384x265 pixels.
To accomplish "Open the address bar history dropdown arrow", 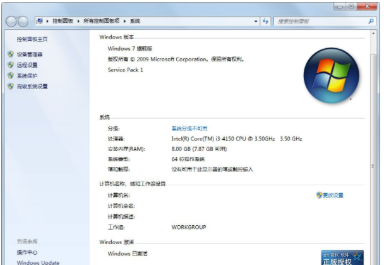I will click(256, 21).
